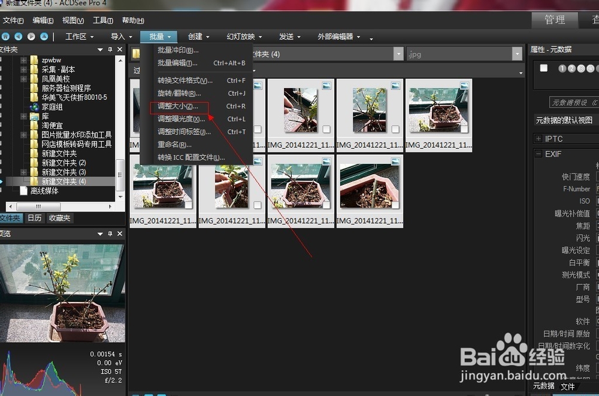Tick checkbox on second bottom-row thumbnail
599x396 pixels.
point(258,205)
